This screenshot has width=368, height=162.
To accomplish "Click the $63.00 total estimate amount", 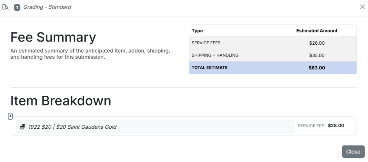I will point(317,68).
